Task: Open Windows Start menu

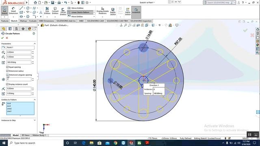Action: [x=4, y=143]
